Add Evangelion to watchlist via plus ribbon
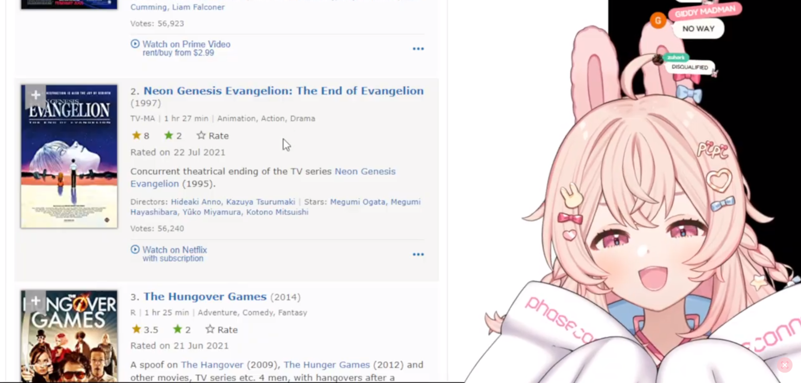This screenshot has width=801, height=383. (35, 96)
